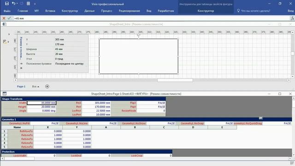
Task: Select the Width cell 45.0000 mm
Action: click(x=41, y=103)
